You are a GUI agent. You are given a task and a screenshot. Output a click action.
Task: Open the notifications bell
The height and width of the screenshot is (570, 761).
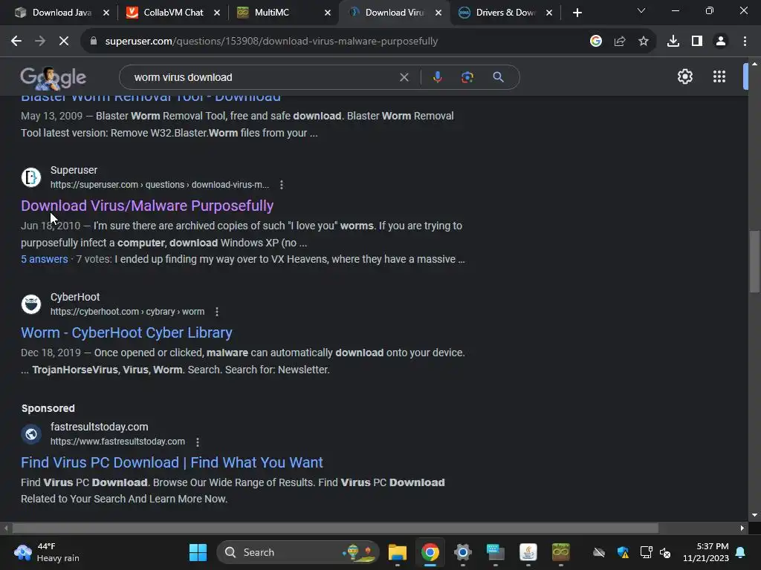(741, 552)
